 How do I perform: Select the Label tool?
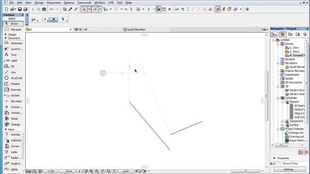(13, 60)
